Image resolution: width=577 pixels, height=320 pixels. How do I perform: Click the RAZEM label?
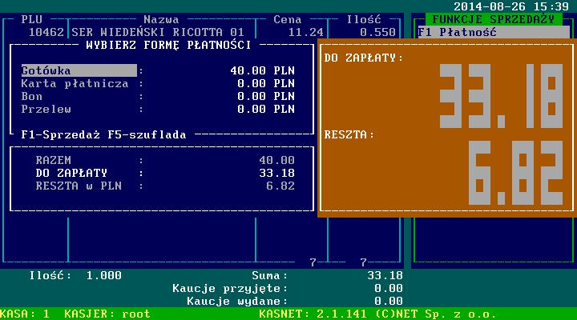pos(54,160)
